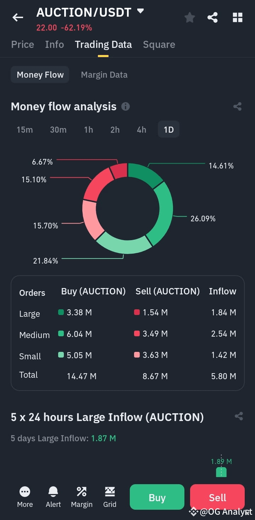Image resolution: width=255 pixels, height=520 pixels.
Task: Select the Margin Data toggle
Action: click(x=104, y=75)
